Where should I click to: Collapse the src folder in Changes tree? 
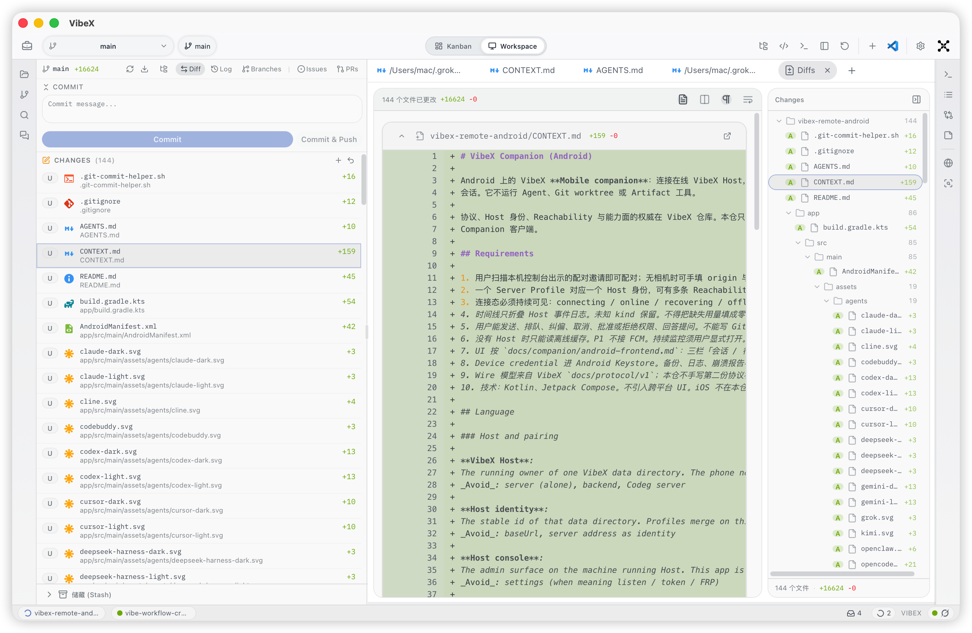(x=798, y=243)
